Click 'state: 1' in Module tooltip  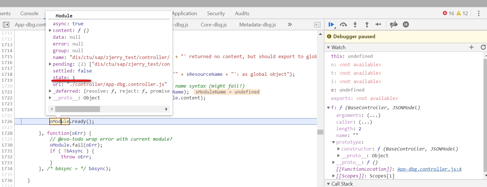click(64, 77)
